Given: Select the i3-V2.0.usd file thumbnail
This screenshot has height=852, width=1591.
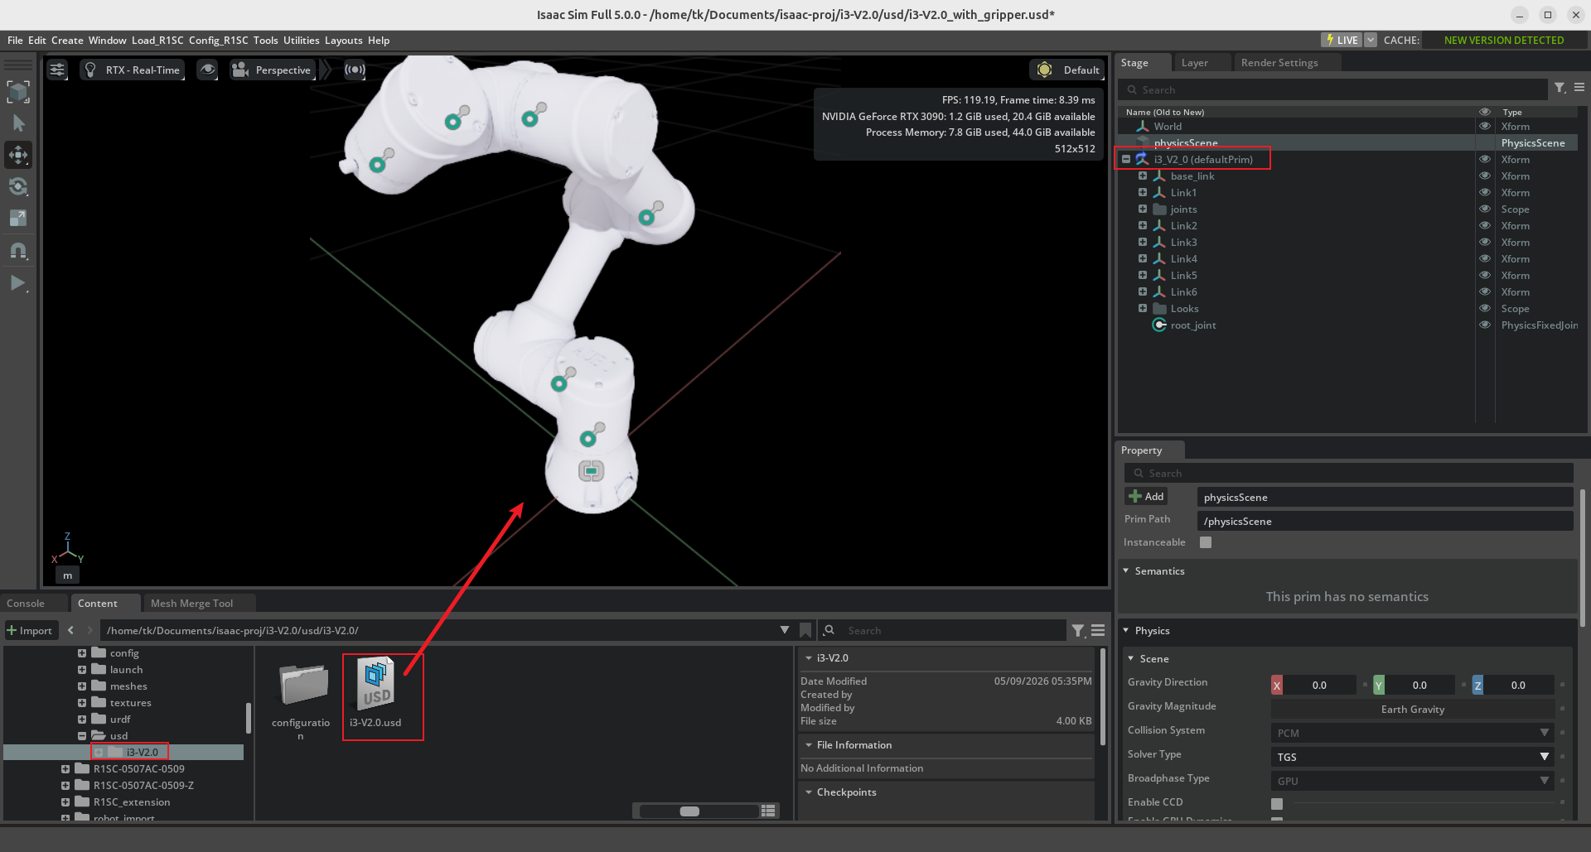Looking at the screenshot, I should (377, 683).
